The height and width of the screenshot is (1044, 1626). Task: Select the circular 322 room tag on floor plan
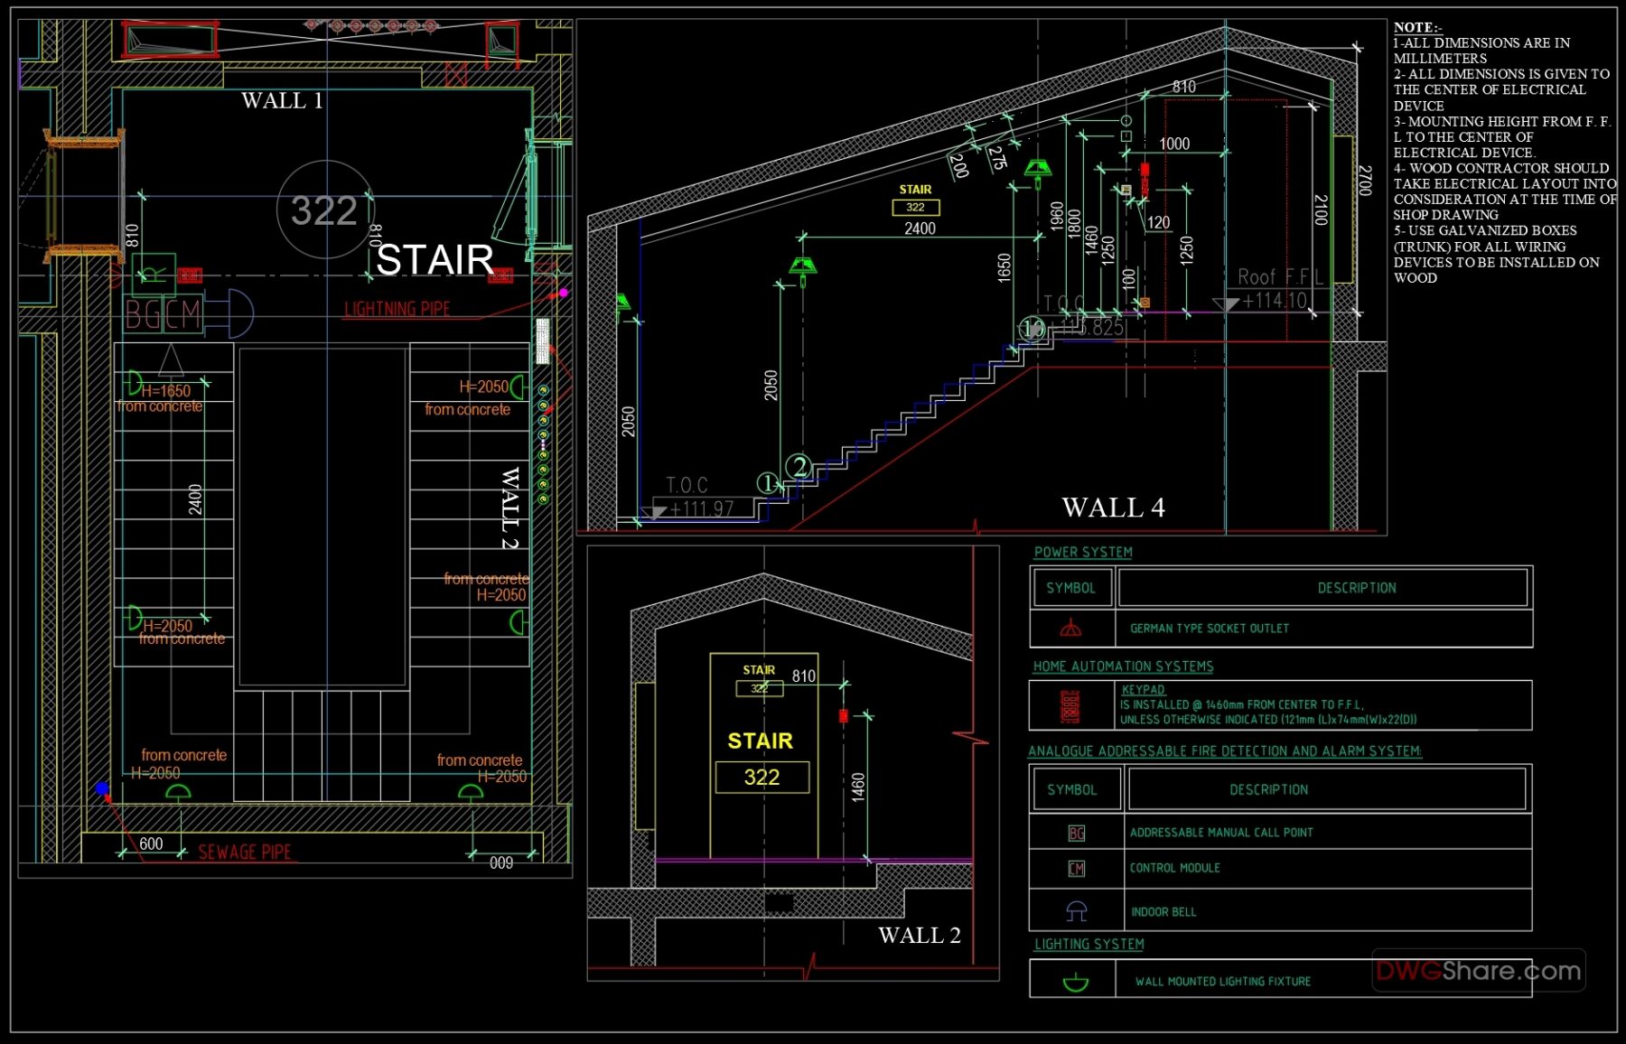point(327,210)
